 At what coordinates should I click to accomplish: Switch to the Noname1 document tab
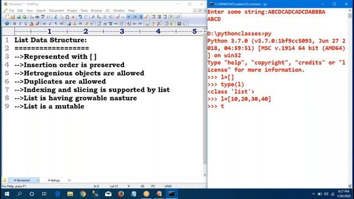coord(23,180)
